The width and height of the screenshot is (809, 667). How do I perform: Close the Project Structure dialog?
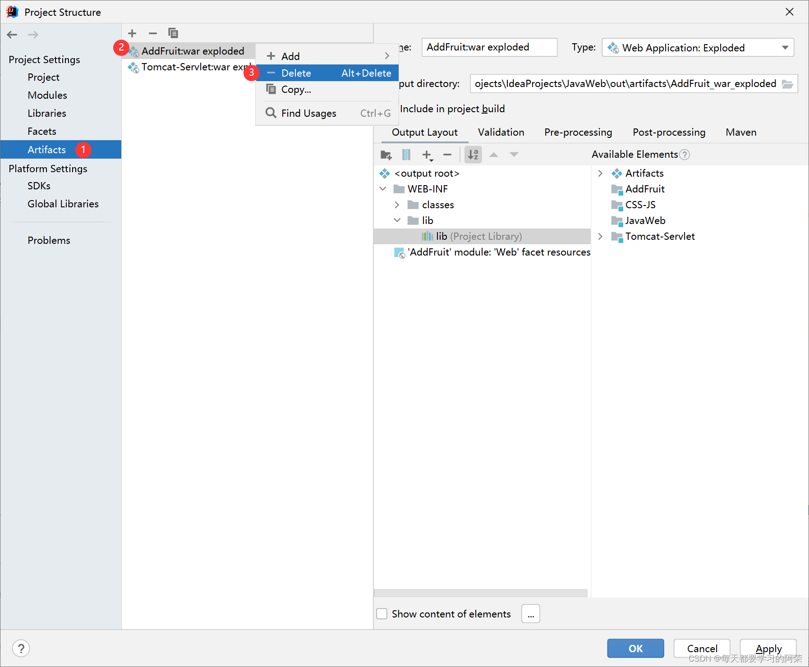790,12
